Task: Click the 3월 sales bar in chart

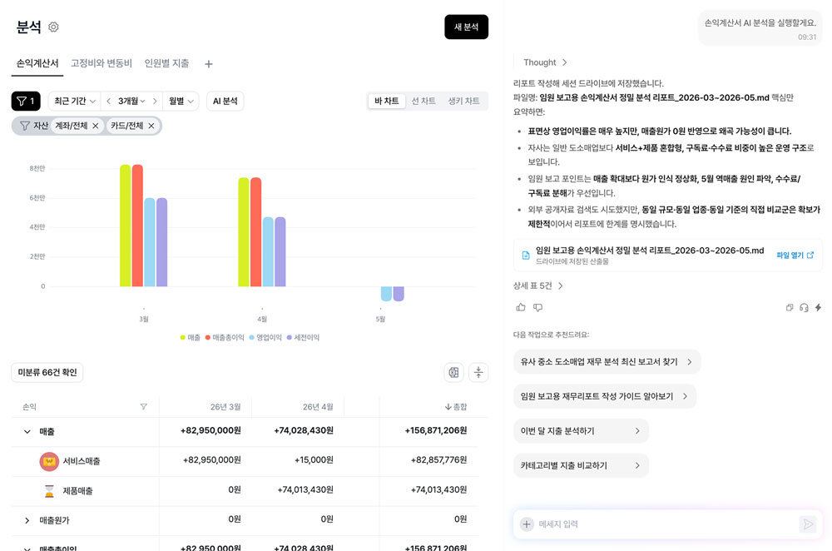Action: tap(126, 226)
